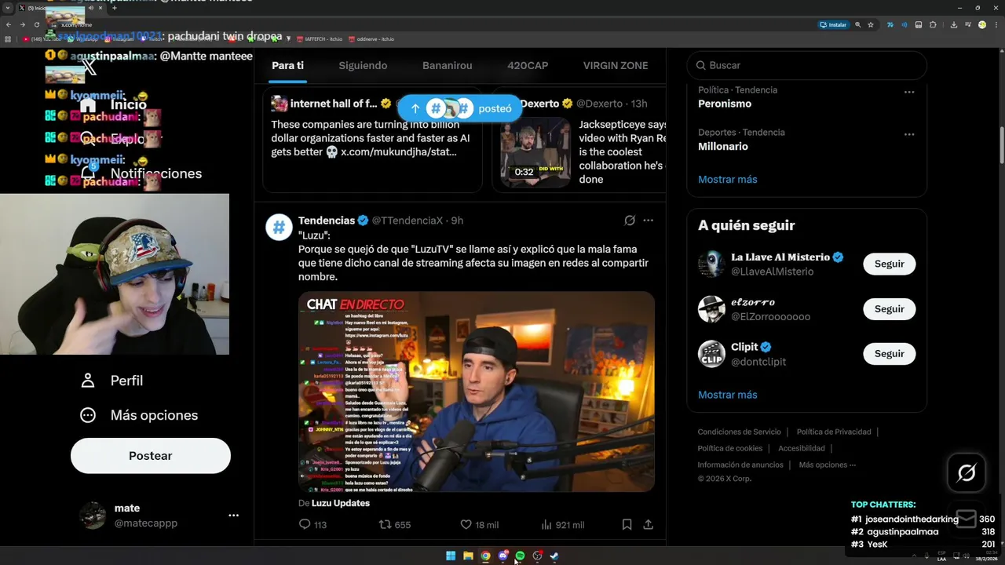Open the Perfil page from the sidebar
The width and height of the screenshot is (1005, 565).
111,381
